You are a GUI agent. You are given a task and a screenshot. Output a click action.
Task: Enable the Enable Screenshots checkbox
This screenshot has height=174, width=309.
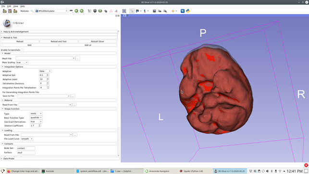(23, 50)
